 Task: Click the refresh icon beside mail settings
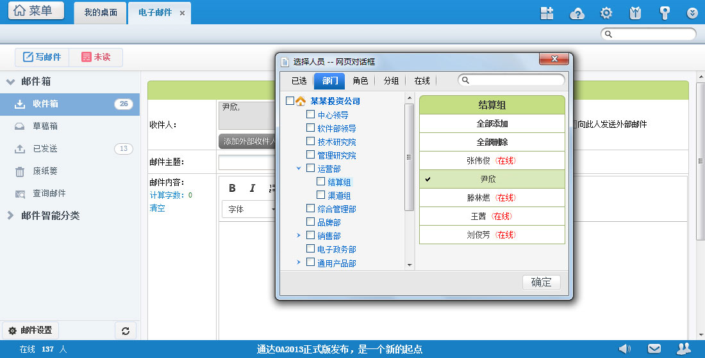[125, 331]
